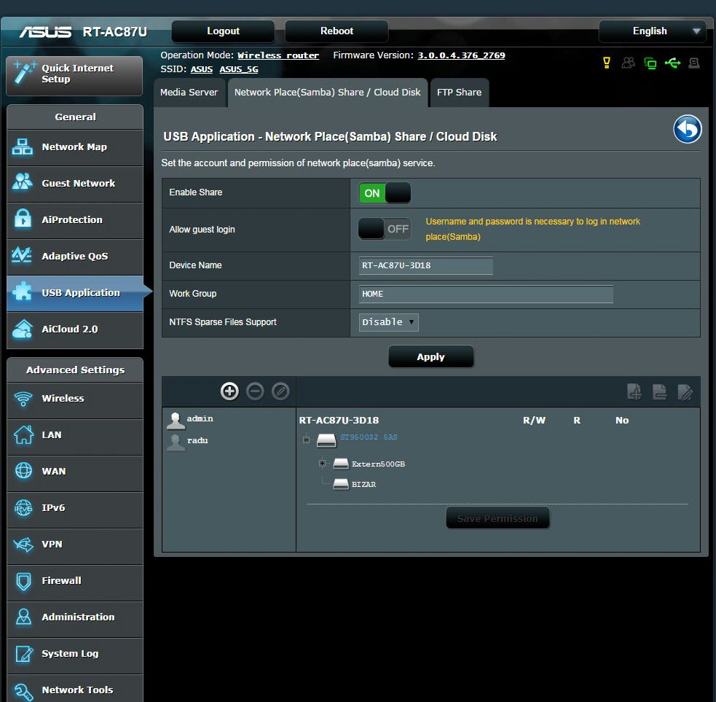Open the NTFS Sparse Files Support dropdown
716x702 pixels.
pyautogui.click(x=389, y=322)
